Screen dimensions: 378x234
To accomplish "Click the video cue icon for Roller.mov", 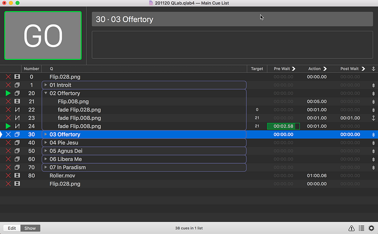I will pyautogui.click(x=17, y=175).
